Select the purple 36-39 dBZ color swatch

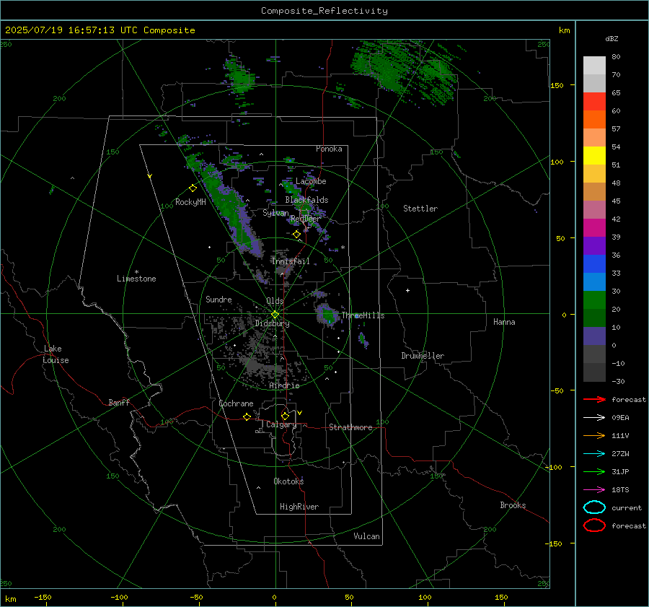coord(594,245)
